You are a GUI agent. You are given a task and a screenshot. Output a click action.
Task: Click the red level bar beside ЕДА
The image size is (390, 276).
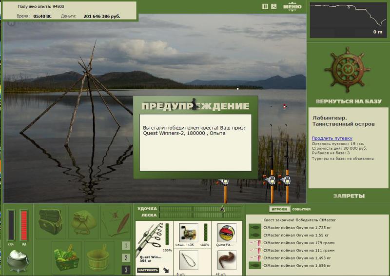pyautogui.click(x=24, y=225)
